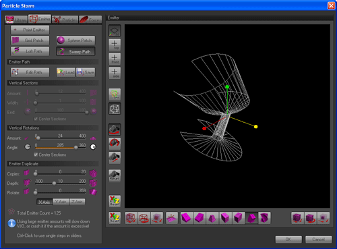Click the Vertical Rotations Amount slider handle

pos(38,138)
